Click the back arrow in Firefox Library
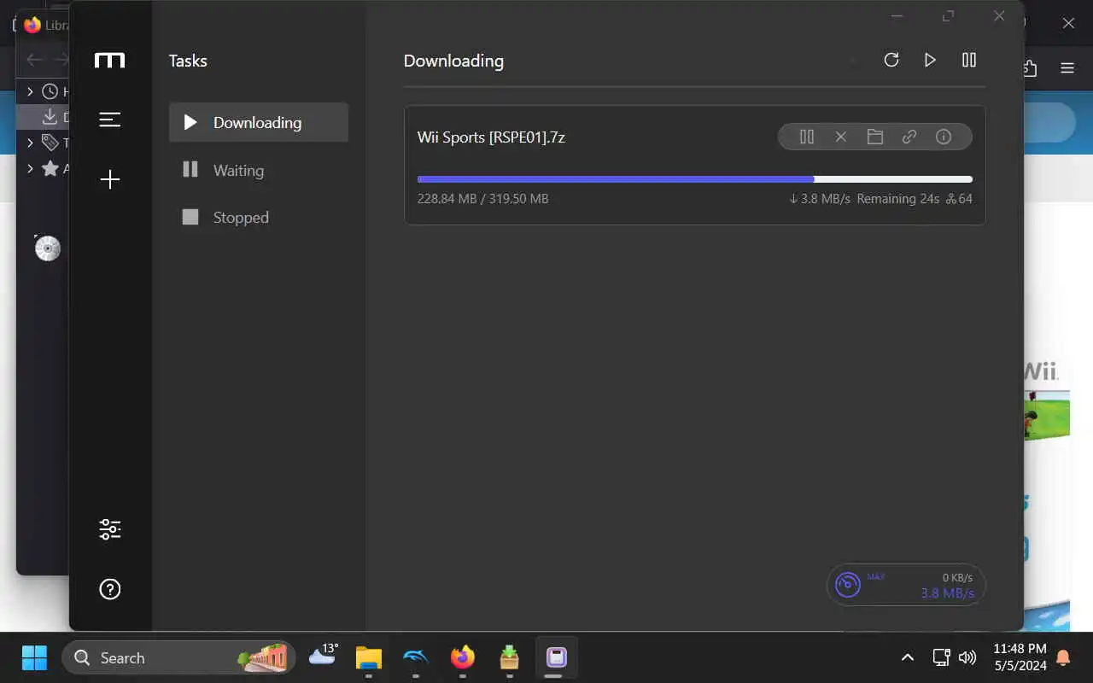Viewport: 1093px width, 683px height. [x=34, y=60]
